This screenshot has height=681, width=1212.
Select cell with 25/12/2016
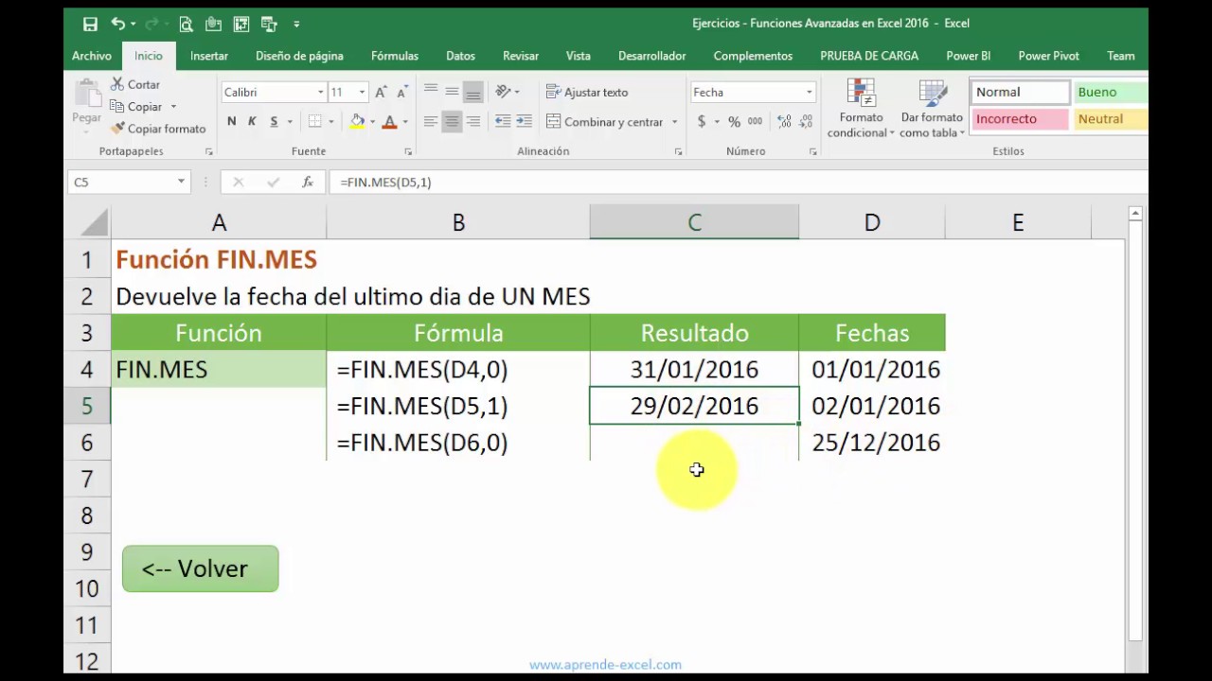click(872, 443)
